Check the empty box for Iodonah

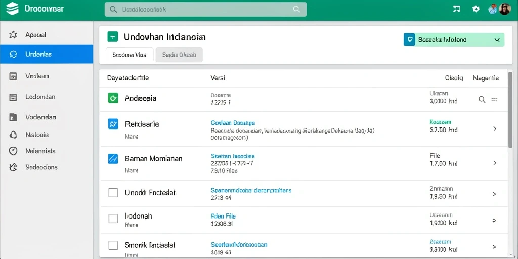113,218
